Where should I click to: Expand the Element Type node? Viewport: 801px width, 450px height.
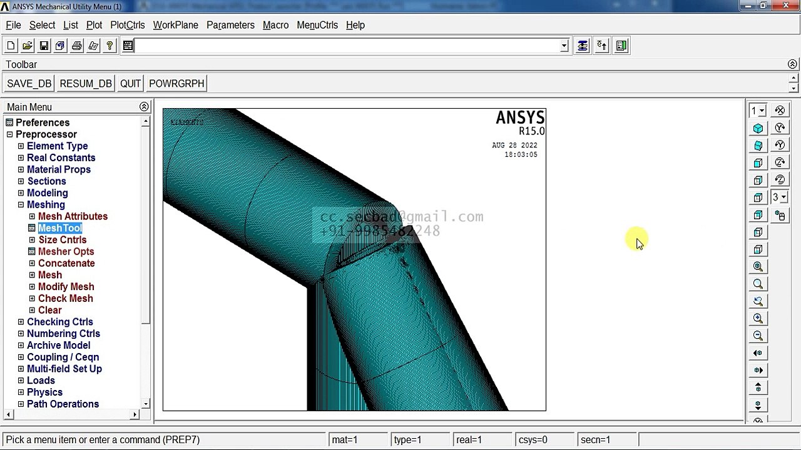[21, 146]
